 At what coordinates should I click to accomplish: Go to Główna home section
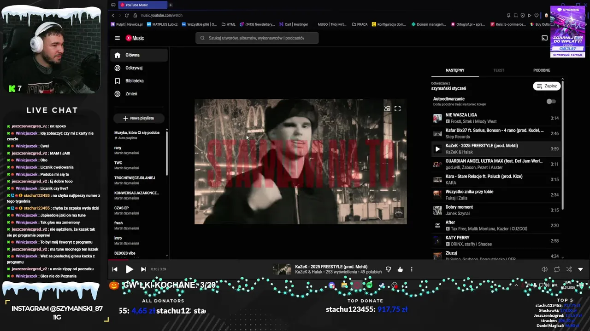point(139,55)
